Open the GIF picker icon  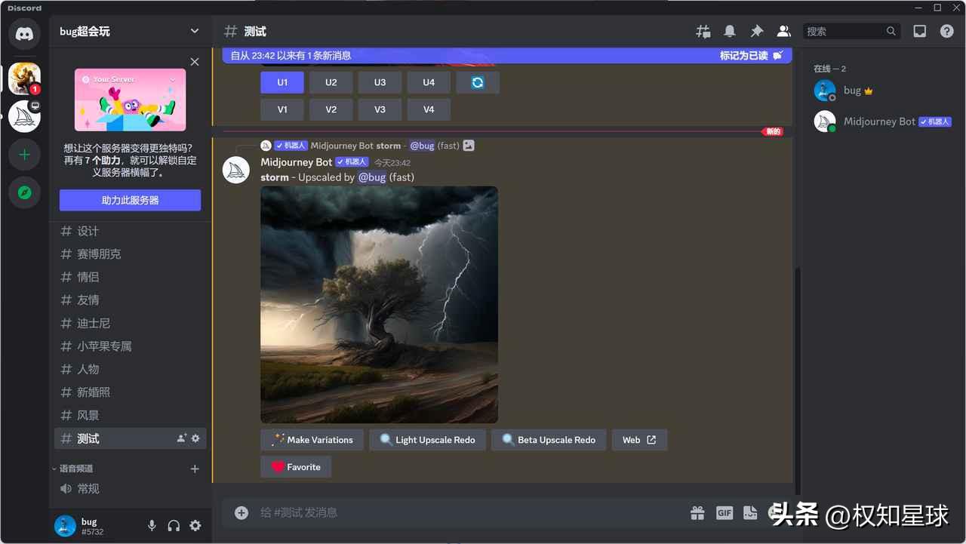point(724,513)
